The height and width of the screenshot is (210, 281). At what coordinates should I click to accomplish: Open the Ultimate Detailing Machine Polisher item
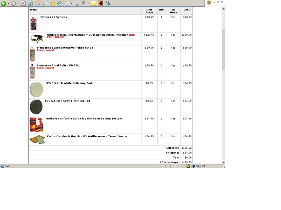click(91, 36)
